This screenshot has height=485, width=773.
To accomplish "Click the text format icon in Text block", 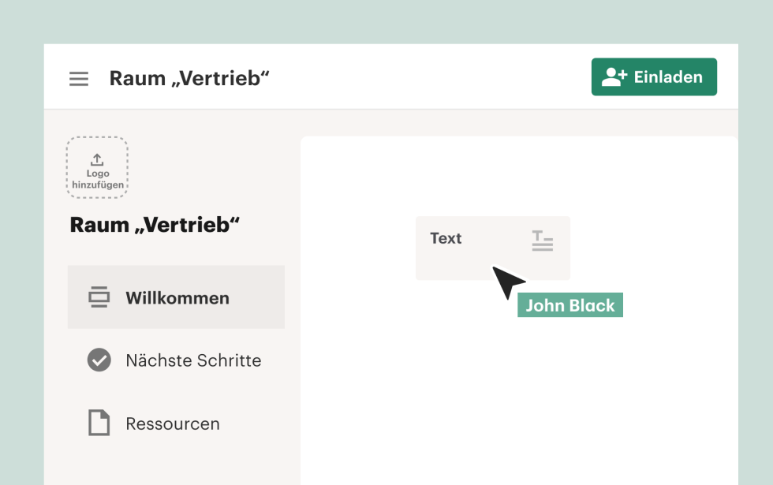I will tap(543, 241).
